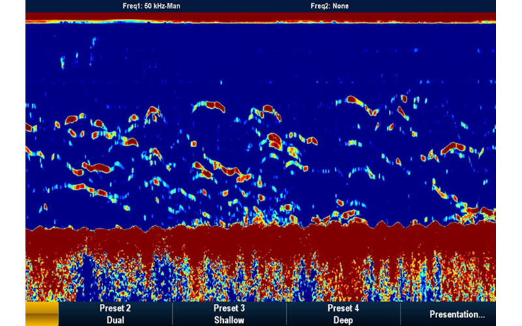The height and width of the screenshot is (326, 522).
Task: Tap the word Dual under Preset 2
Action: click(115, 320)
